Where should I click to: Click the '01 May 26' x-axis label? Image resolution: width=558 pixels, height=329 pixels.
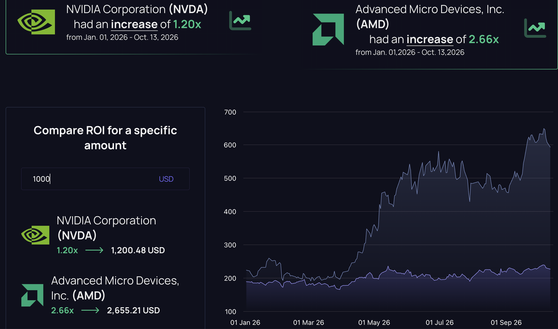pos(374,322)
